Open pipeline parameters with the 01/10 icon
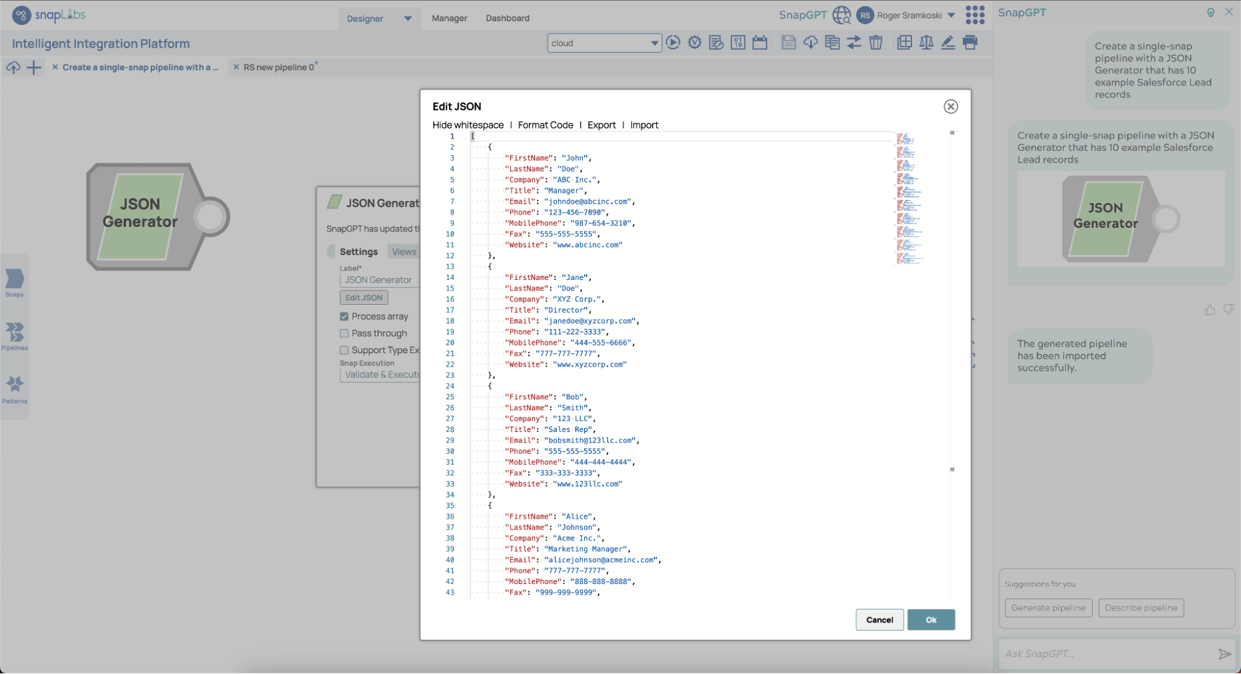The height and width of the screenshot is (674, 1241). click(x=738, y=42)
